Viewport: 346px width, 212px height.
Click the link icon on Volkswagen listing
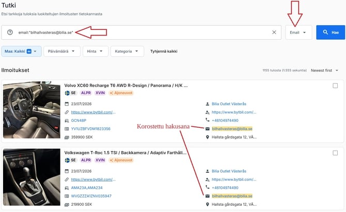pyautogui.click(x=67, y=180)
